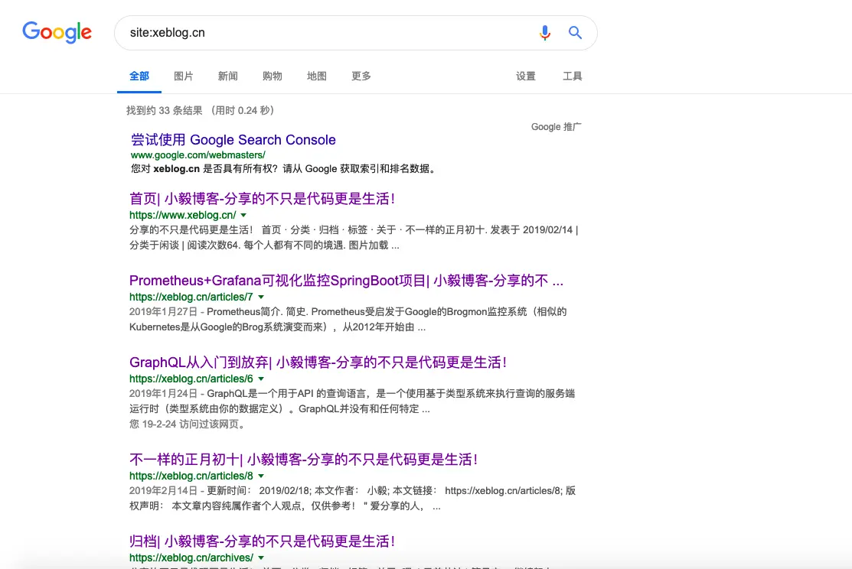The height and width of the screenshot is (569, 852).
Task: Open the 地图 tab
Action: click(x=317, y=76)
